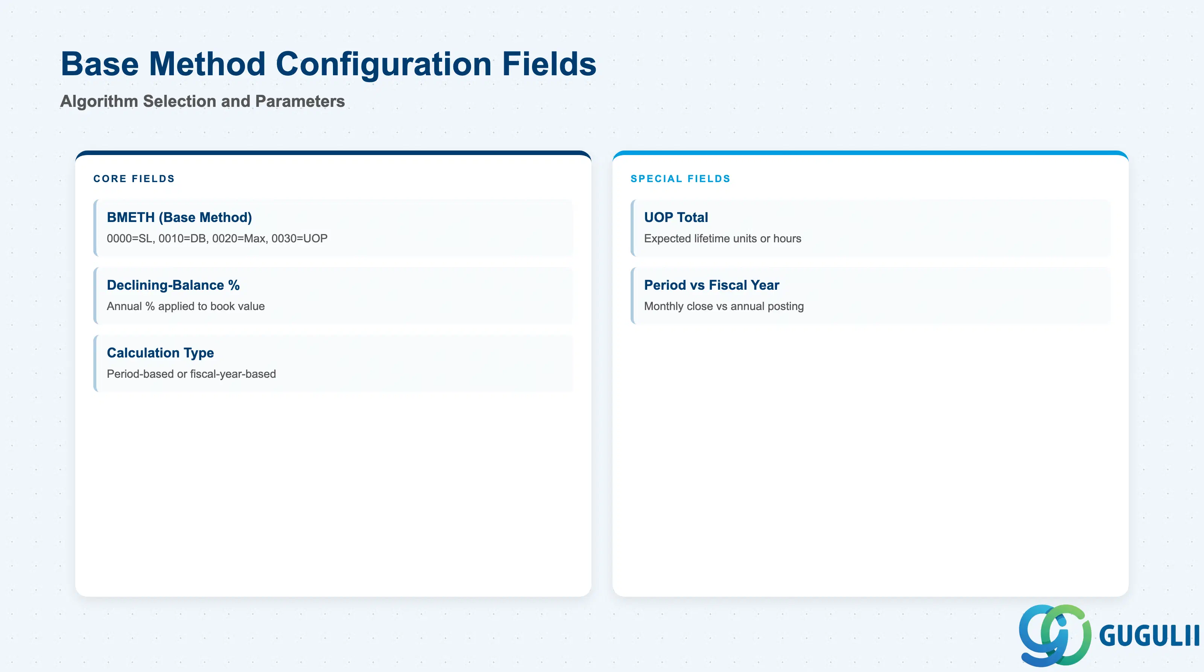
Task: Select the Period vs Fiscal Year card
Action: [870, 296]
